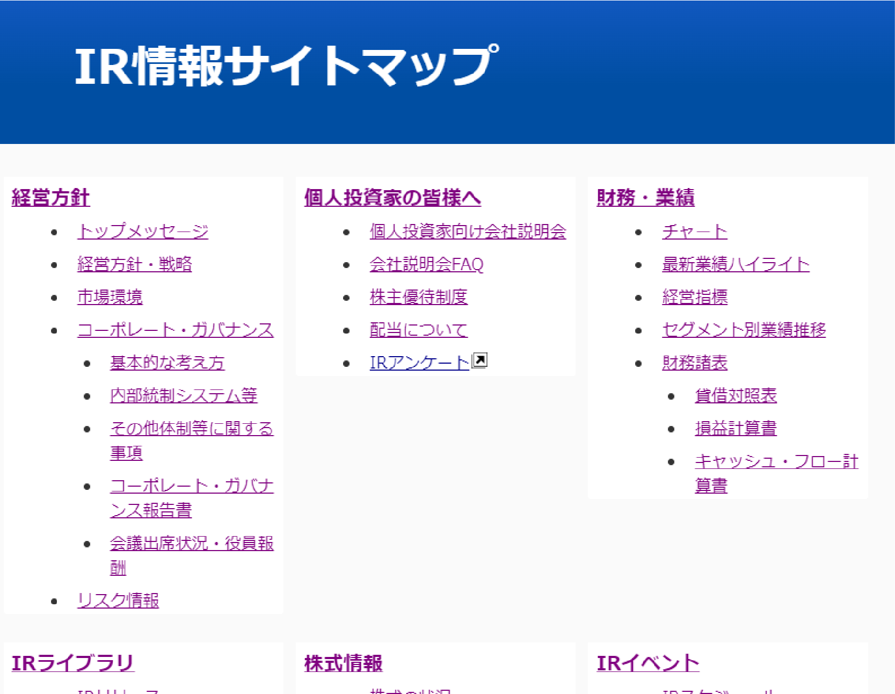Select 最新業績ハイライト link
The height and width of the screenshot is (694, 895).
736,264
